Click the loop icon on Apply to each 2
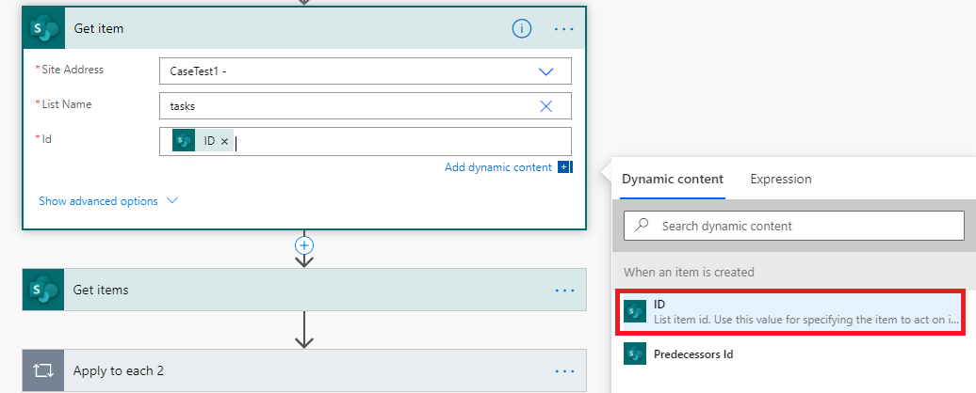This screenshot has width=976, height=393. click(x=43, y=370)
